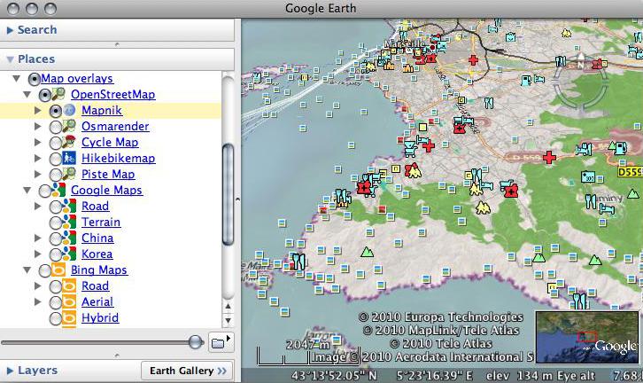Screen dimensions: 643x383
Task: Click the D559 road label on map
Action: point(630,172)
